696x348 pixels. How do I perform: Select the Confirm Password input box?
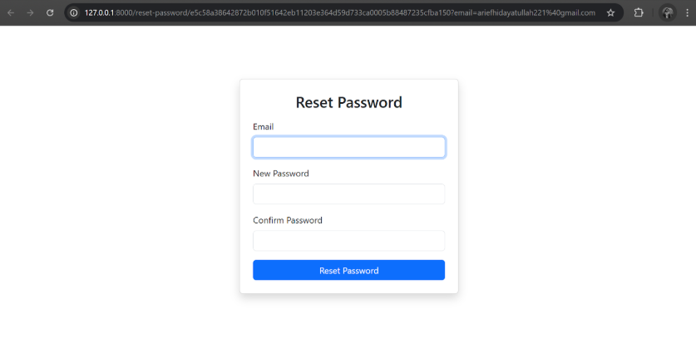coord(348,241)
